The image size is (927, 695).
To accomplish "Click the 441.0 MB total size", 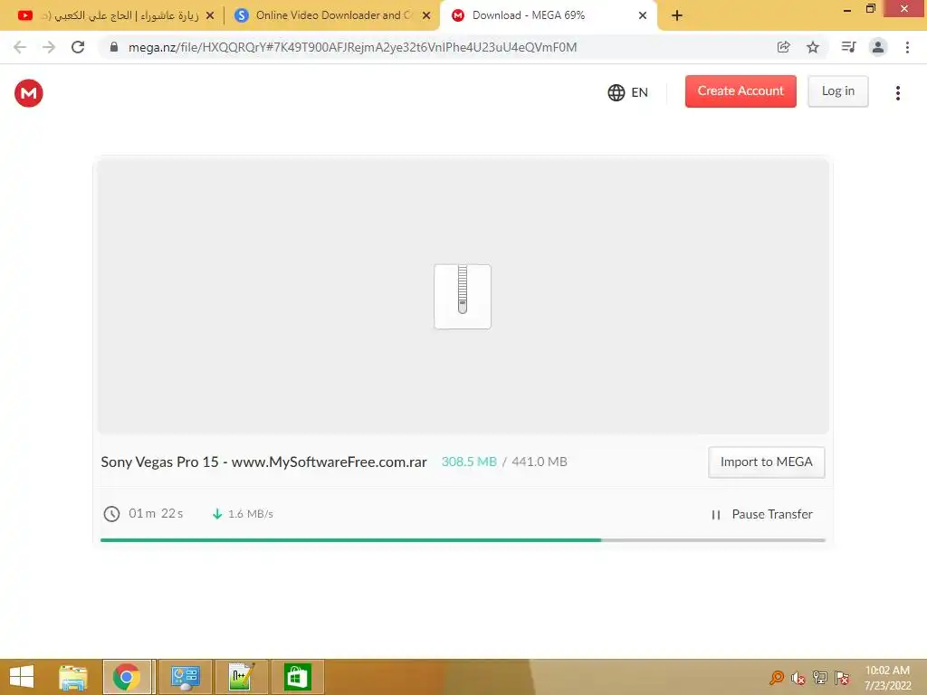I will tap(540, 462).
